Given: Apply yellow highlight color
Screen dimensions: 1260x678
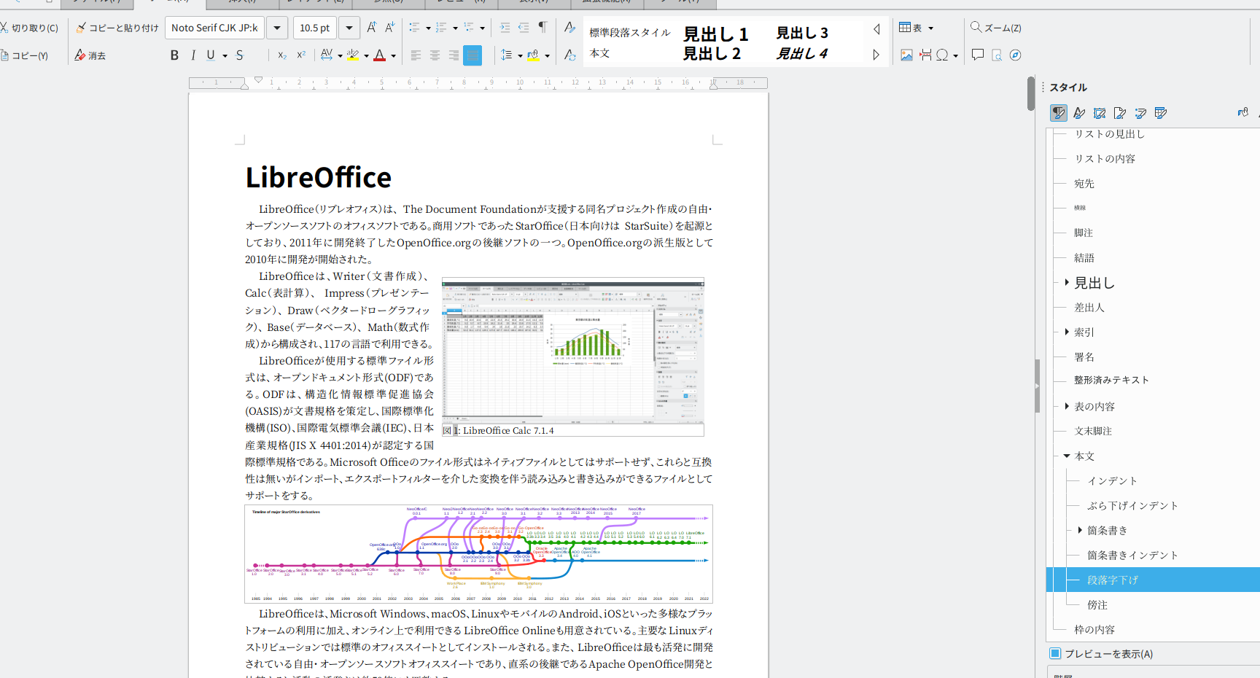Looking at the screenshot, I should point(353,55).
